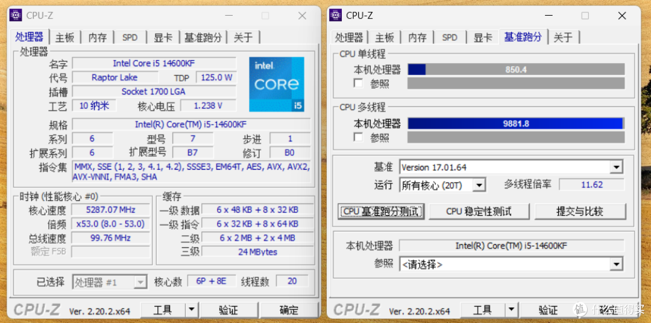This screenshot has height=323, width=651.
Task: Click the 二级 cache value 6 x 2 MB + 2 x 4 MB
Action: pos(257,238)
